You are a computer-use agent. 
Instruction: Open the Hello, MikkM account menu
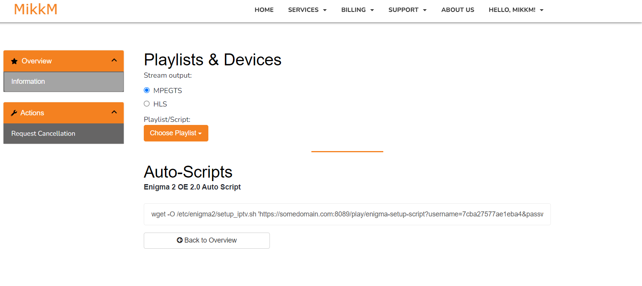[516, 10]
